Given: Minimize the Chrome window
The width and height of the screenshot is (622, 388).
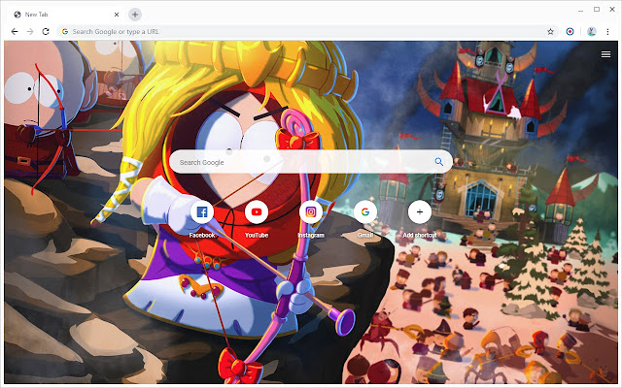Looking at the screenshot, I should point(581,10).
